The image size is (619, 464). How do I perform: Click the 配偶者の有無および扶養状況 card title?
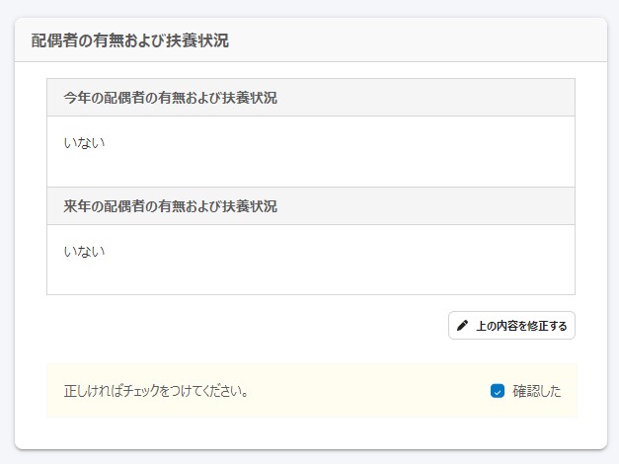coord(130,40)
